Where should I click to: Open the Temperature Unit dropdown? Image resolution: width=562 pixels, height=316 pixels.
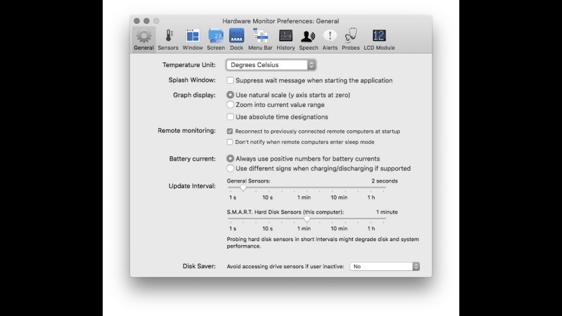(271, 64)
